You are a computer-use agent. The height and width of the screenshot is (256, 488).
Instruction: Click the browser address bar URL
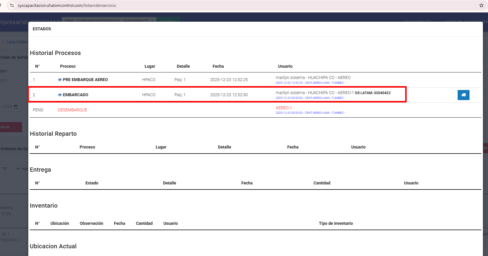[x=67, y=5]
